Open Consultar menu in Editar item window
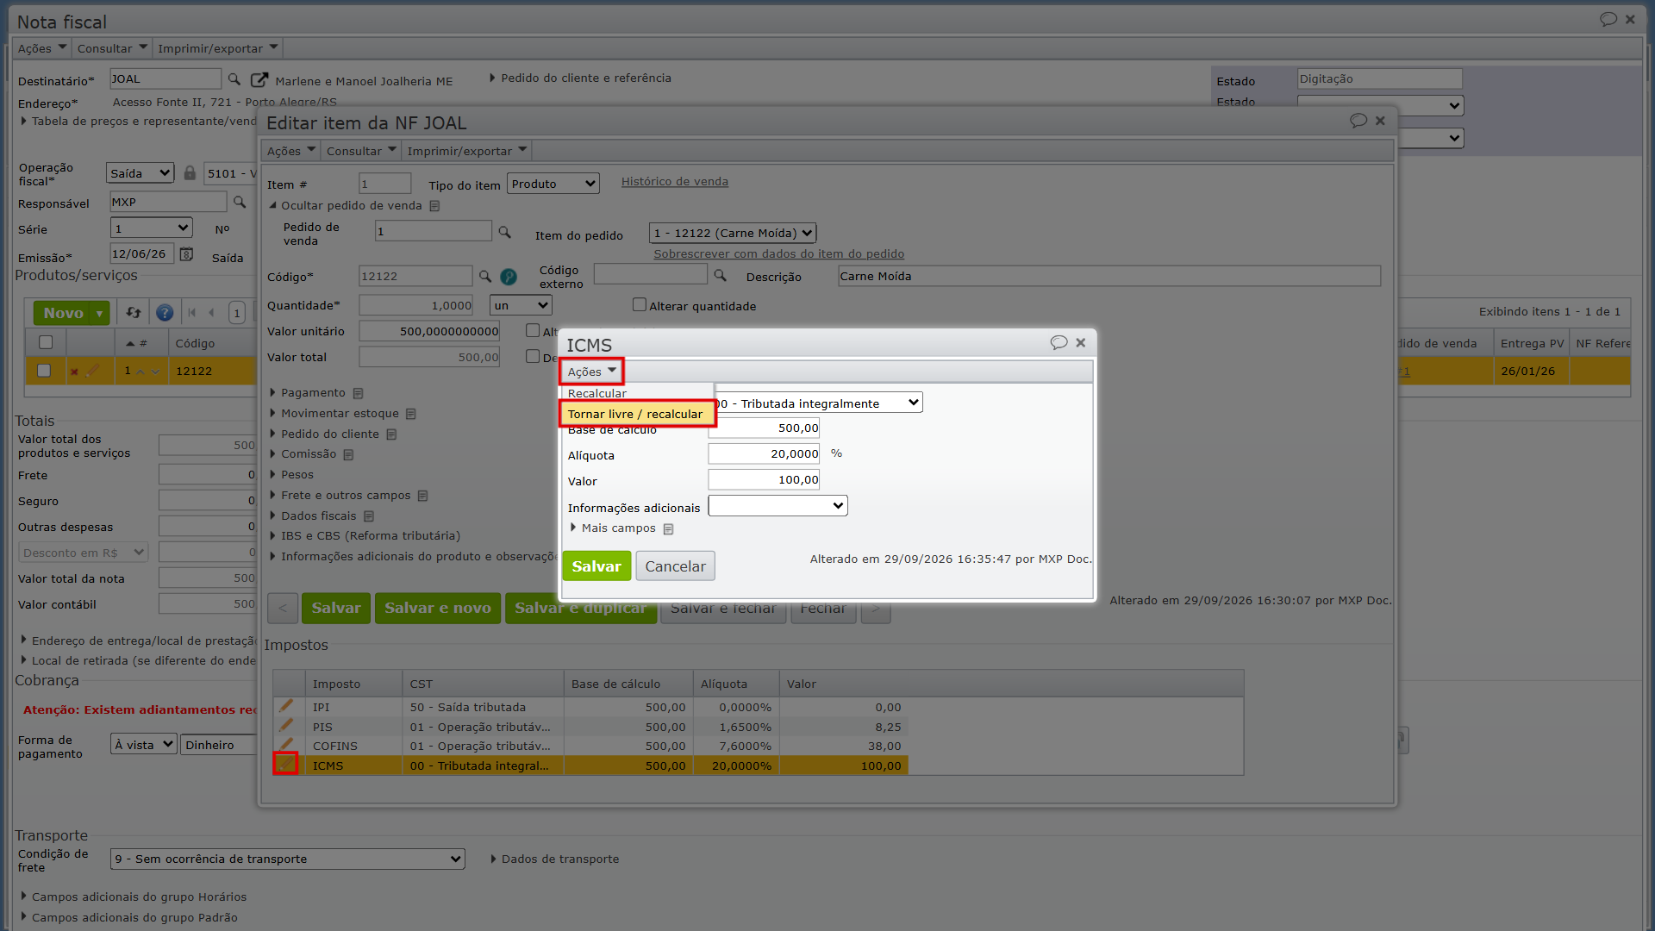The image size is (1655, 931). pos(361,151)
